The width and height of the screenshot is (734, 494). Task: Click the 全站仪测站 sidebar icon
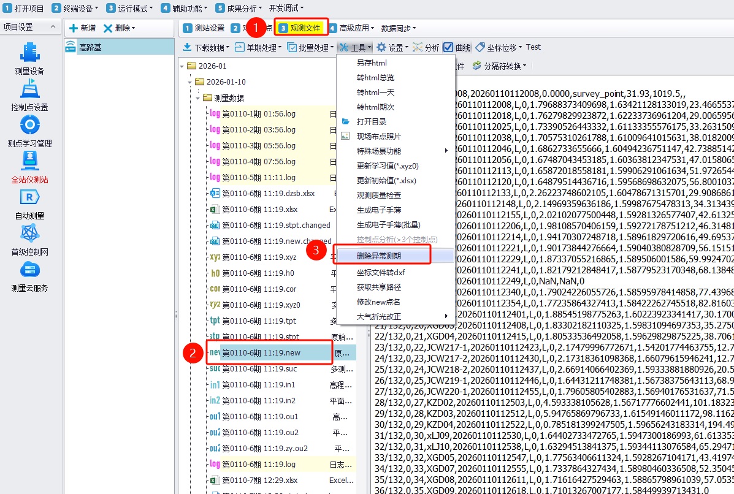[29, 162]
